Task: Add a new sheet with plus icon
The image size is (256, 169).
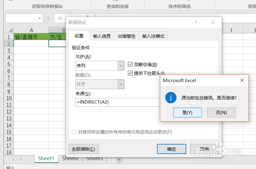Action: (x=119, y=160)
